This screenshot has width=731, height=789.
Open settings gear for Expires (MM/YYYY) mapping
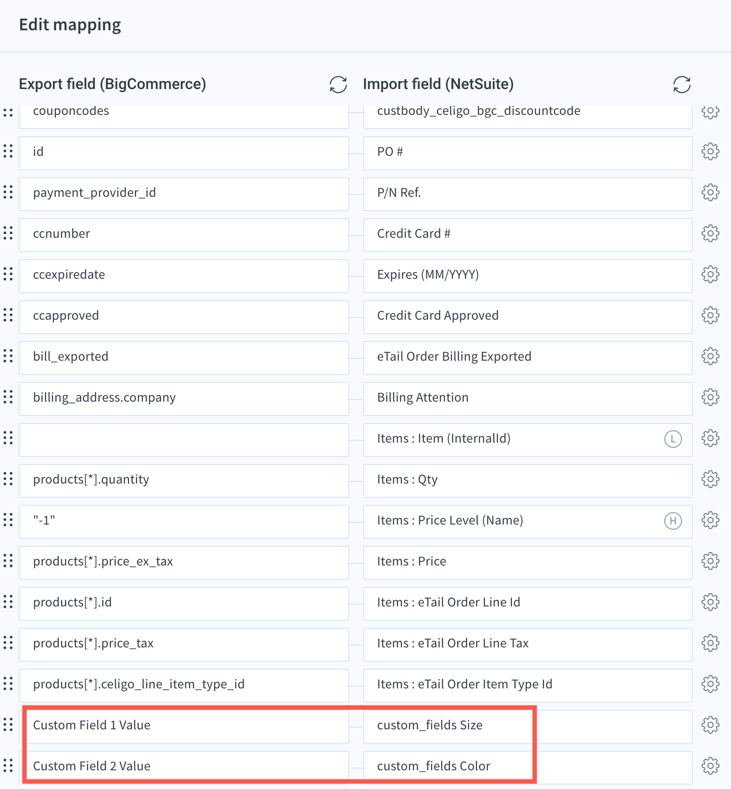pos(710,275)
